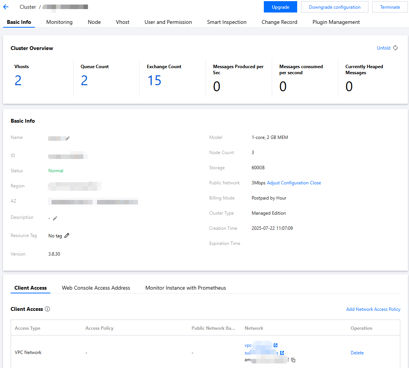The height and width of the screenshot is (368, 409).
Task: Edit the Resource Tag via pencil icon
Action: point(67,235)
